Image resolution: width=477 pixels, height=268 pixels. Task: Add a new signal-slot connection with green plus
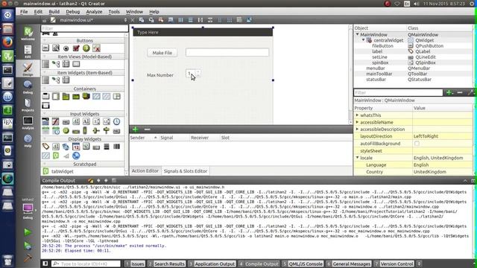[136, 130]
